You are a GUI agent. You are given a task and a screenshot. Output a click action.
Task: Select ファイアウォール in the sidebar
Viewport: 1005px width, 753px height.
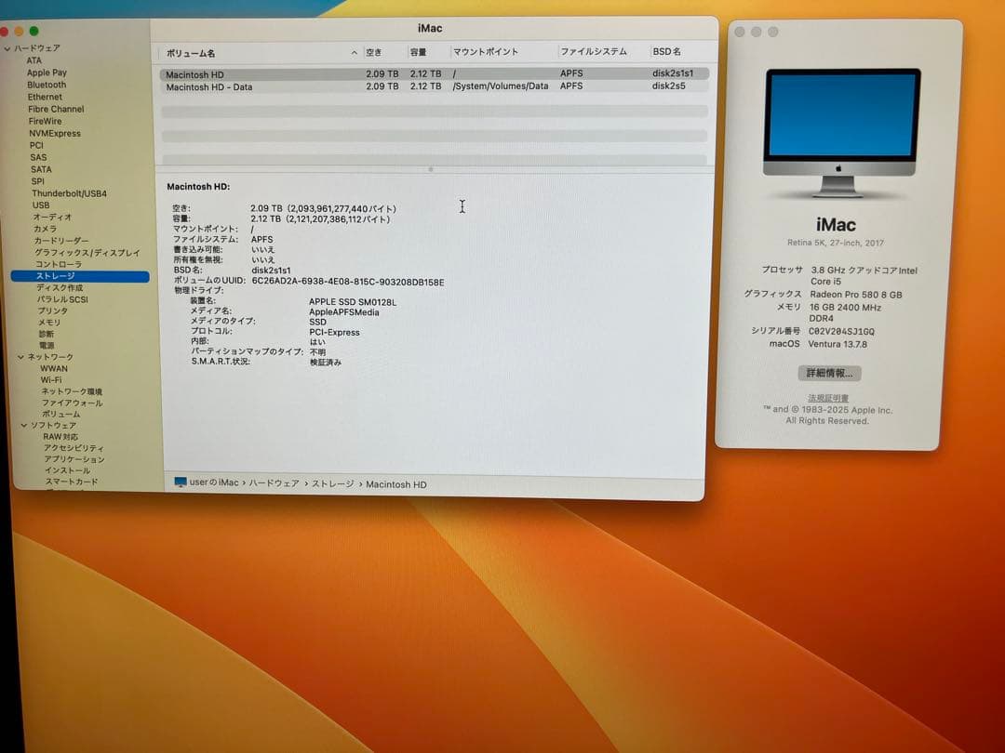[x=73, y=403]
